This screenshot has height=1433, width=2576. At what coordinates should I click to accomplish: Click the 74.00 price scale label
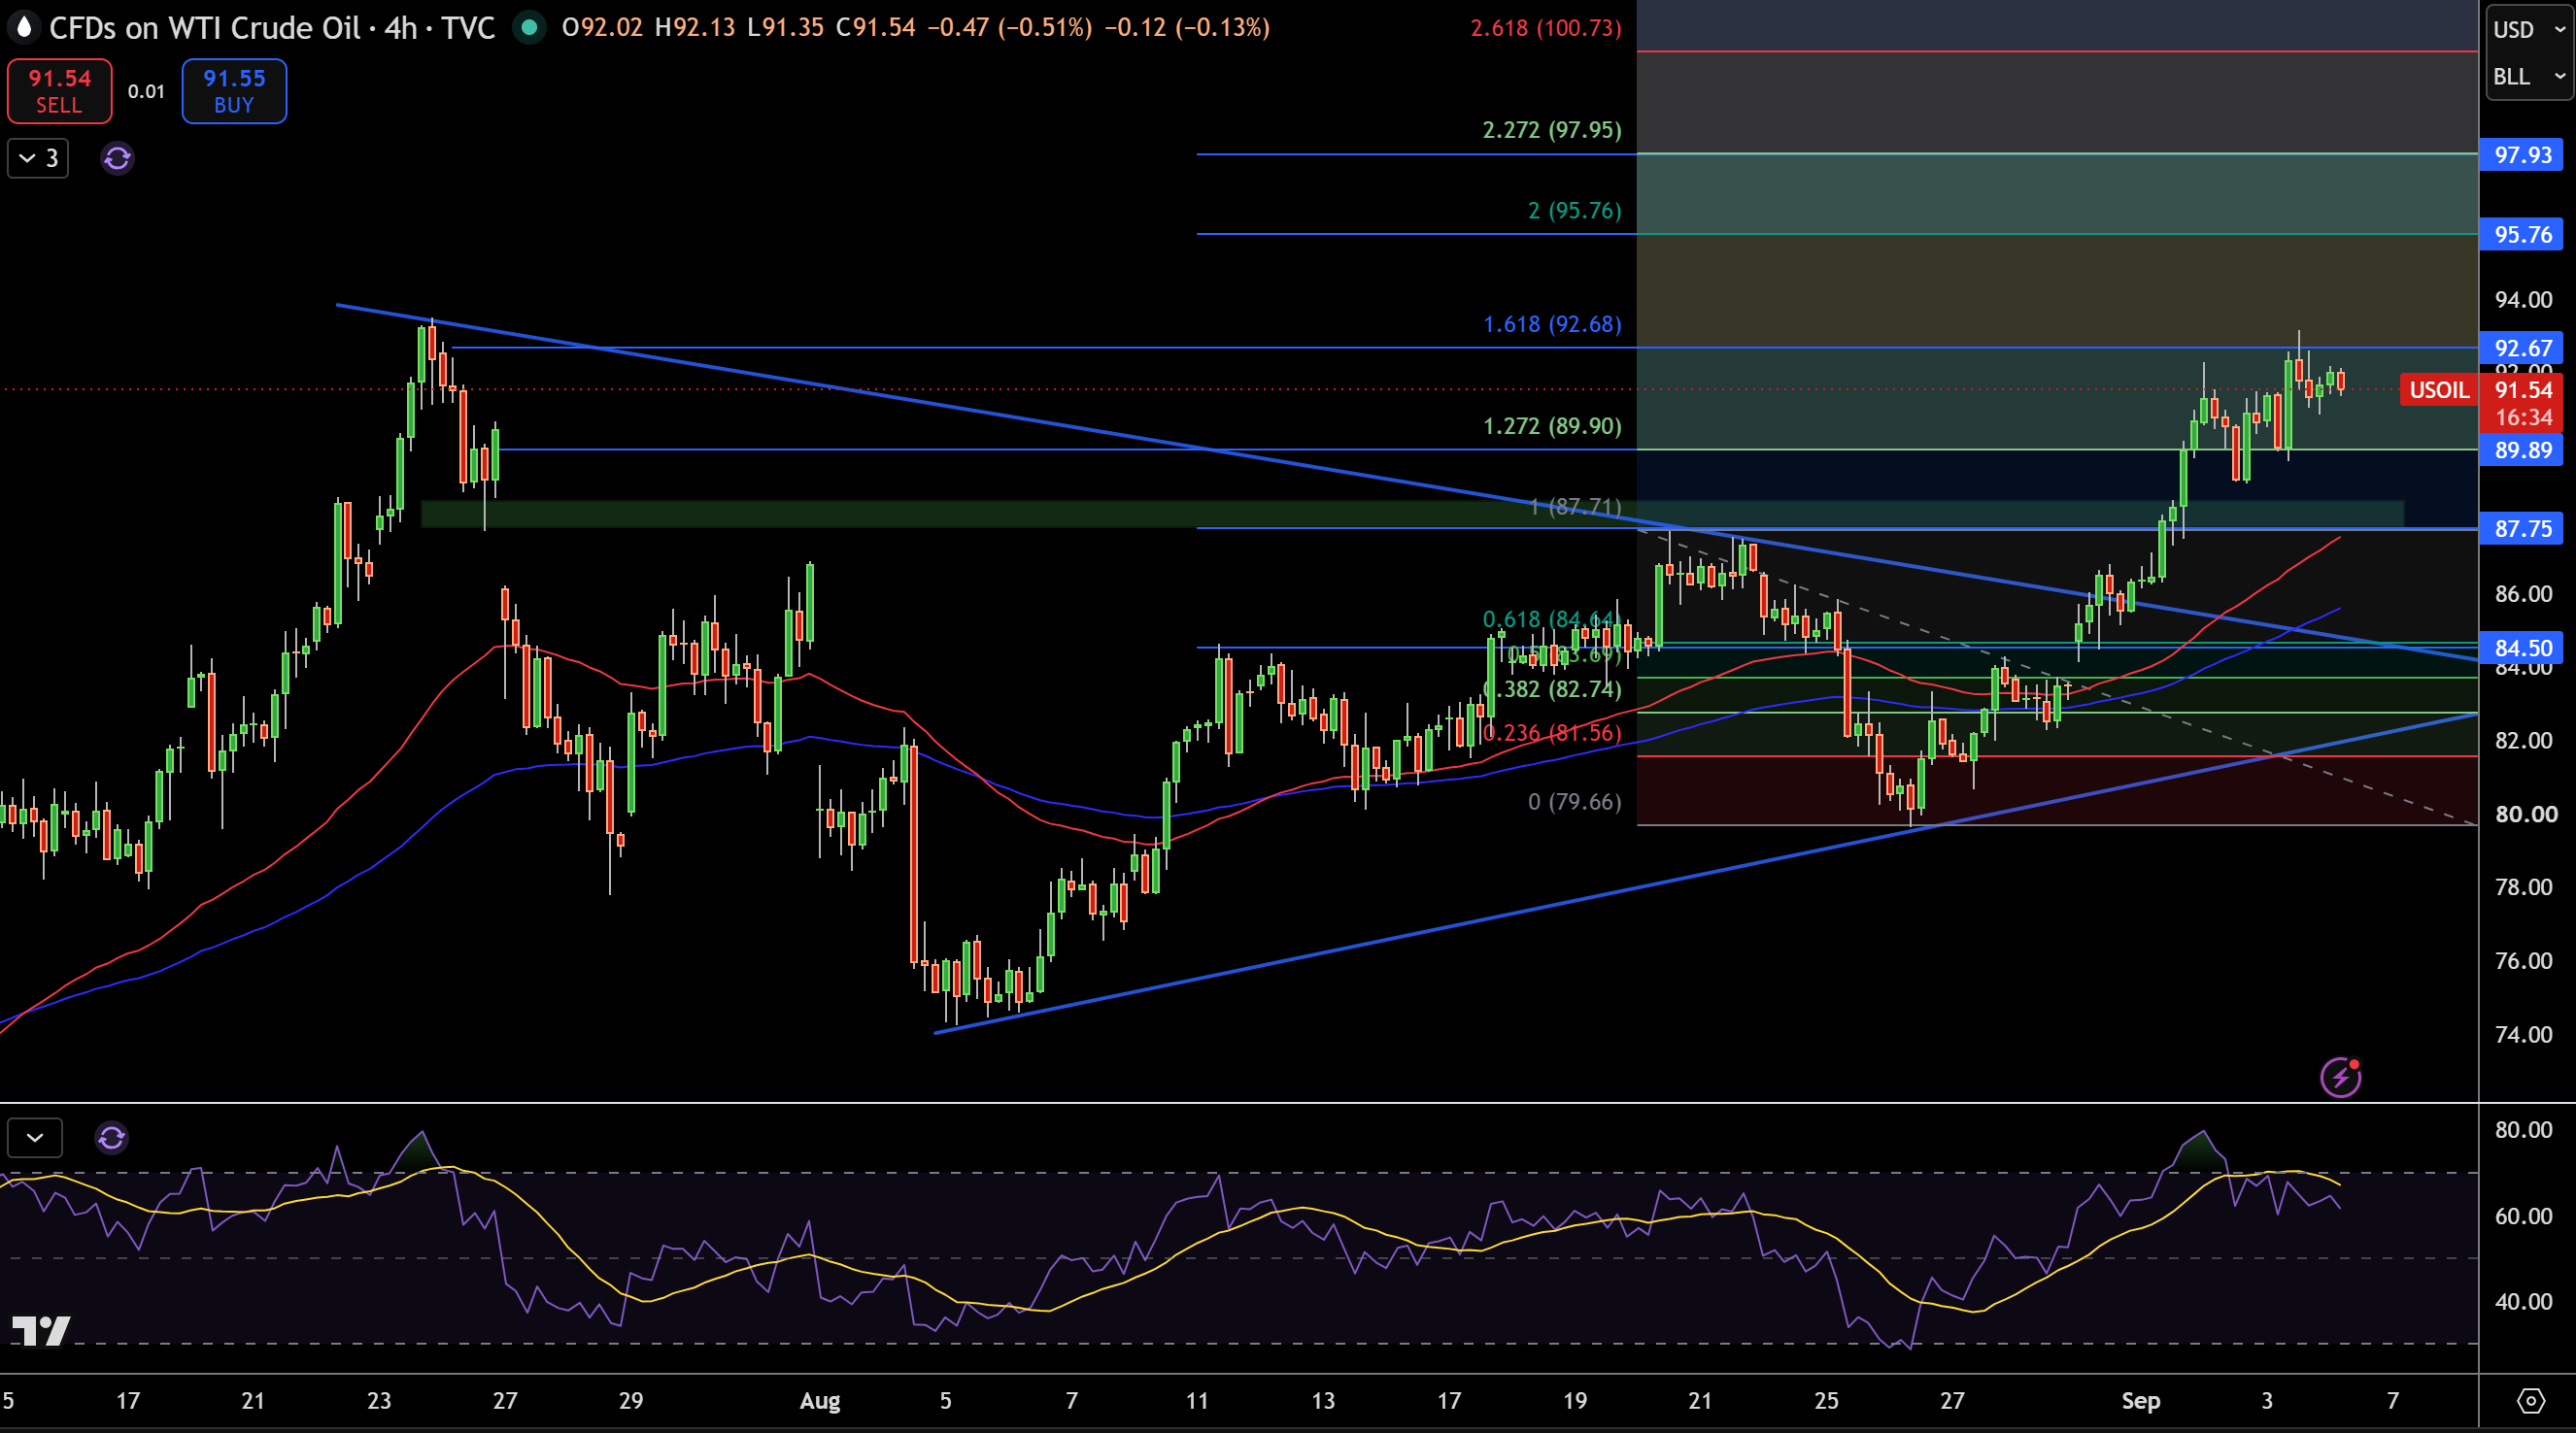click(x=2524, y=1034)
